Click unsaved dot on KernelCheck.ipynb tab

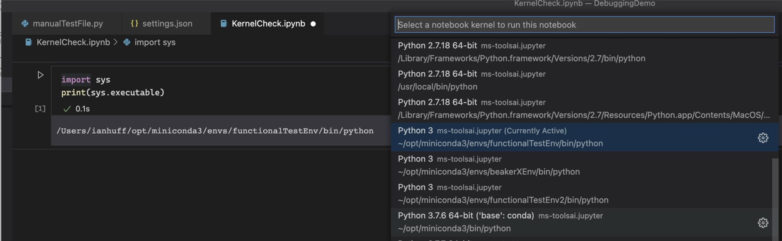point(313,24)
